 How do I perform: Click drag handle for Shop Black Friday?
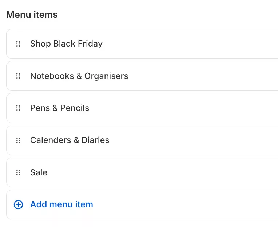[x=18, y=44]
